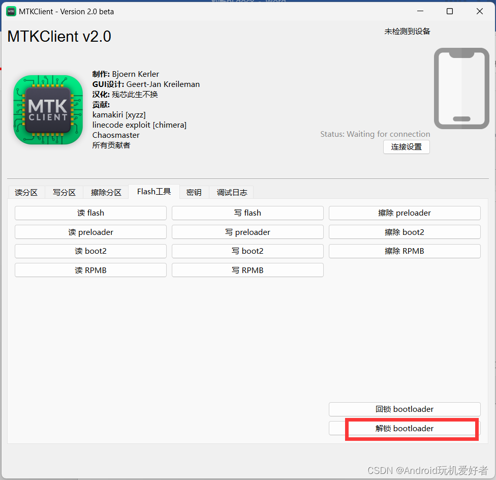Select the Flash工具 tab
This screenshot has width=496, height=480.
tap(154, 192)
